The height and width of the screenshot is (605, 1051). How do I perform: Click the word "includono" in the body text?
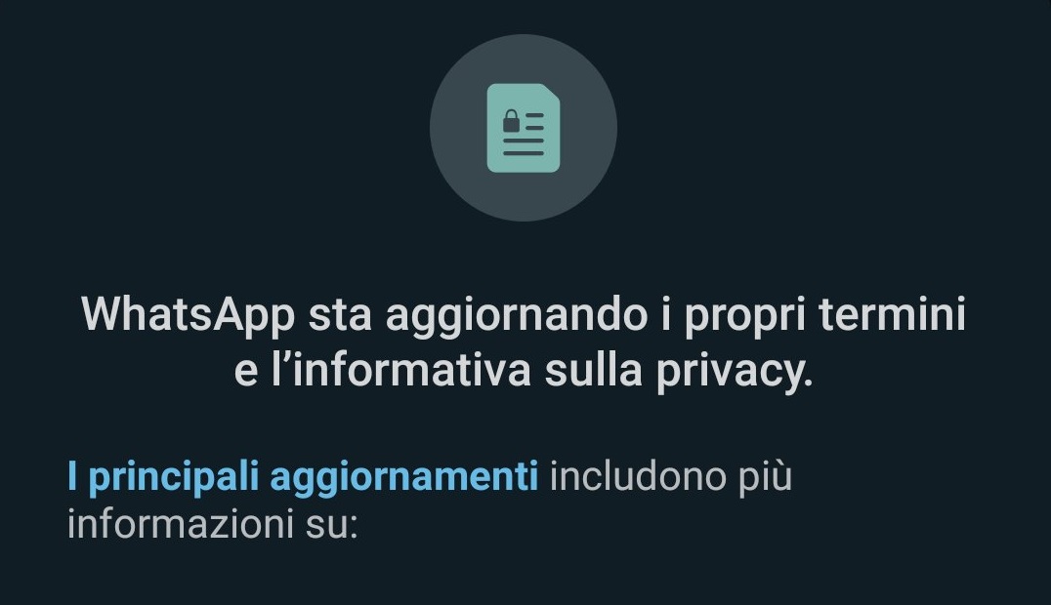638,477
